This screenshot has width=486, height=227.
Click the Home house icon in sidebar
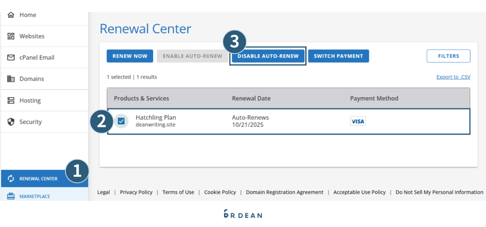coord(11,15)
